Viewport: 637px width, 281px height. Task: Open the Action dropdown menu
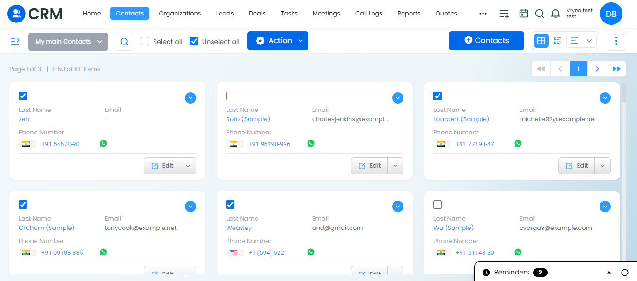278,41
